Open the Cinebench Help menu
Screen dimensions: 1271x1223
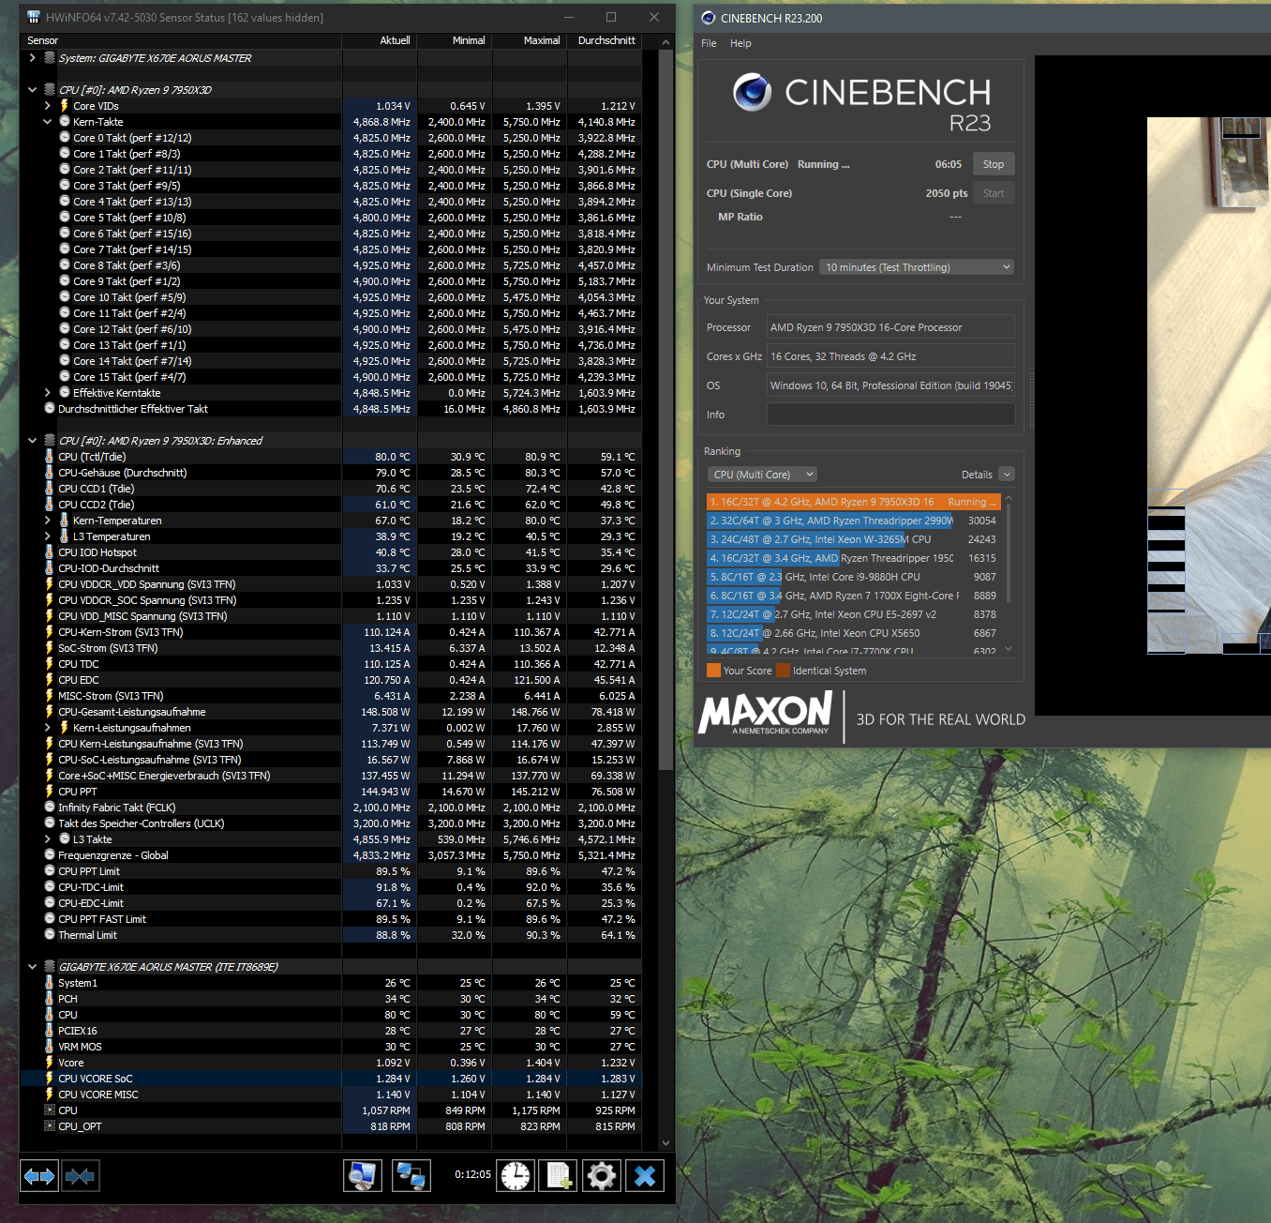point(740,43)
